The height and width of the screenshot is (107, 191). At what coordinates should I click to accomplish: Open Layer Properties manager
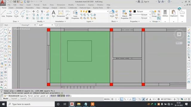(75, 15)
